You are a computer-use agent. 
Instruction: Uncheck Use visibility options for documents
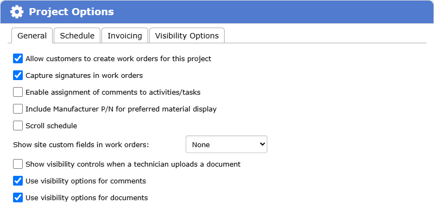(x=18, y=197)
